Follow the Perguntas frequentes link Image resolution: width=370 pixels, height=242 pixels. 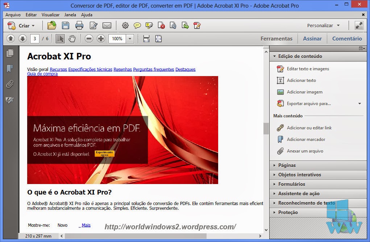click(x=153, y=69)
